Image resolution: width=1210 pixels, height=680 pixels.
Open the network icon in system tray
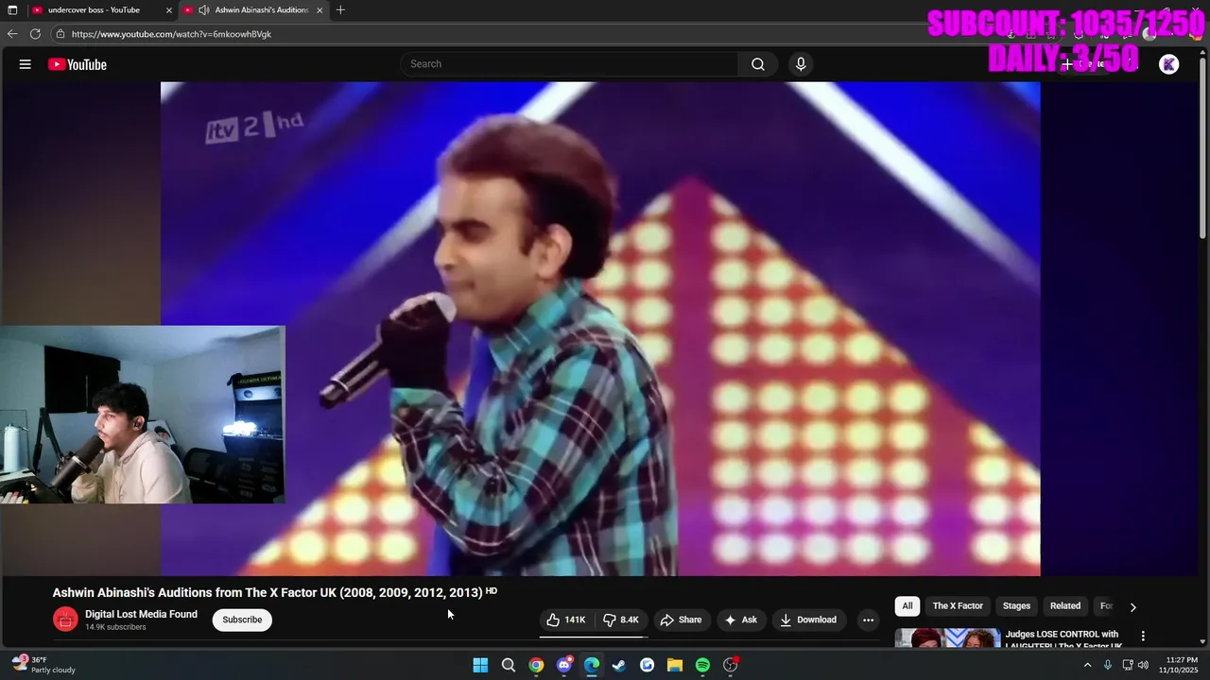pyautogui.click(x=1127, y=665)
